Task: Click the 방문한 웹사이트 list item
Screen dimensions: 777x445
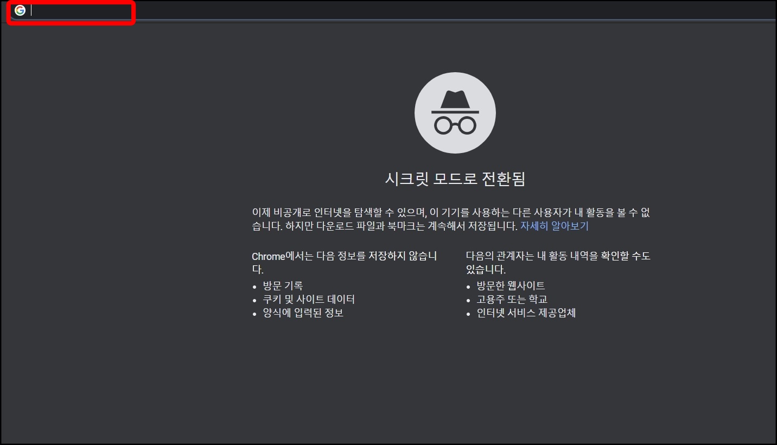Action: coord(511,285)
